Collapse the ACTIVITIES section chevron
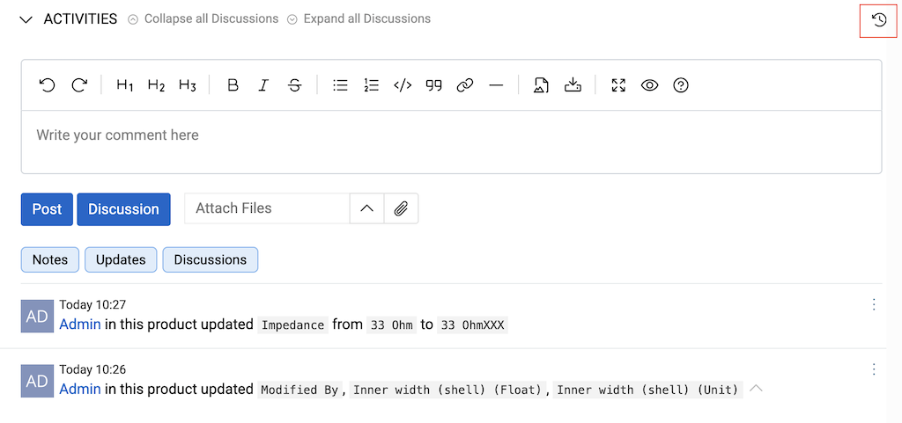The width and height of the screenshot is (902, 423). 26,19
